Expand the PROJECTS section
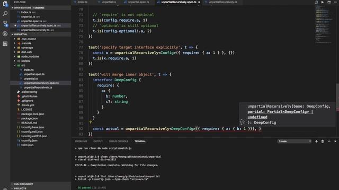This screenshot has height=190, width=339. click(41, 188)
